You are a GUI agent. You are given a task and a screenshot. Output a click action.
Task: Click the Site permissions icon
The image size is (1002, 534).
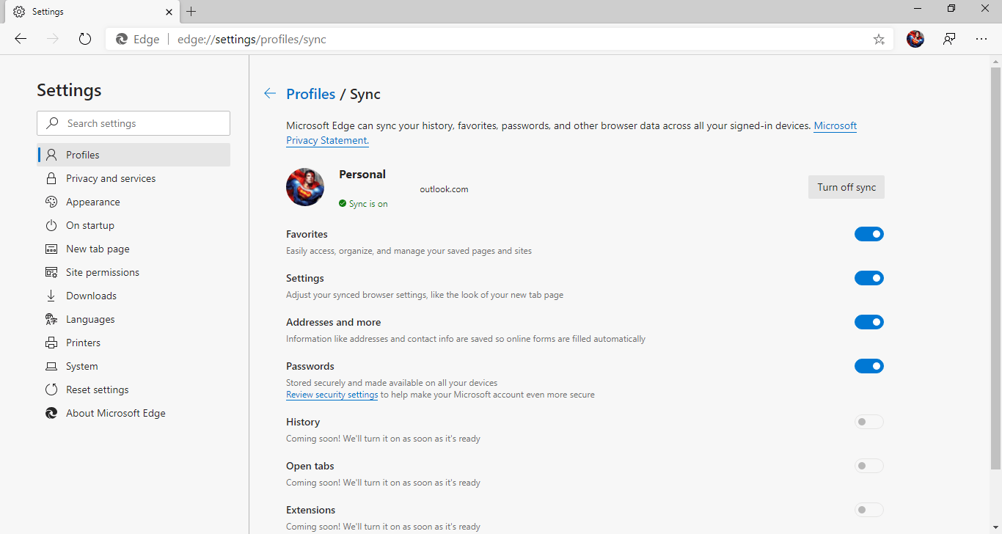click(x=51, y=272)
